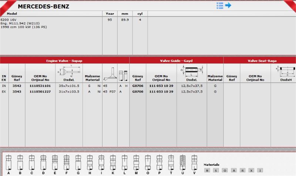
Task: Select valve stem type P icon
Action: pos(159,162)
